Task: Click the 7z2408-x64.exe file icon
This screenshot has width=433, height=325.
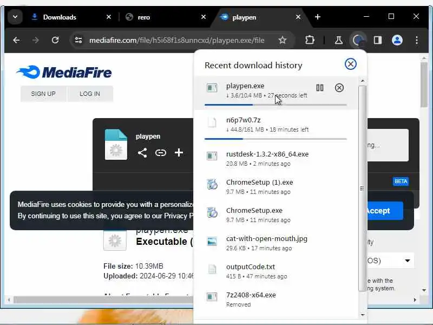Action: 212,297
